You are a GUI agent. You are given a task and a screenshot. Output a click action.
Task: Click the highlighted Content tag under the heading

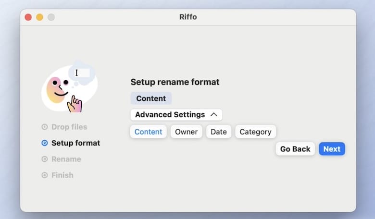pos(151,98)
